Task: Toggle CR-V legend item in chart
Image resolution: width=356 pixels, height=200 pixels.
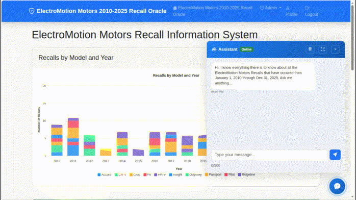Action: [x=120, y=174]
